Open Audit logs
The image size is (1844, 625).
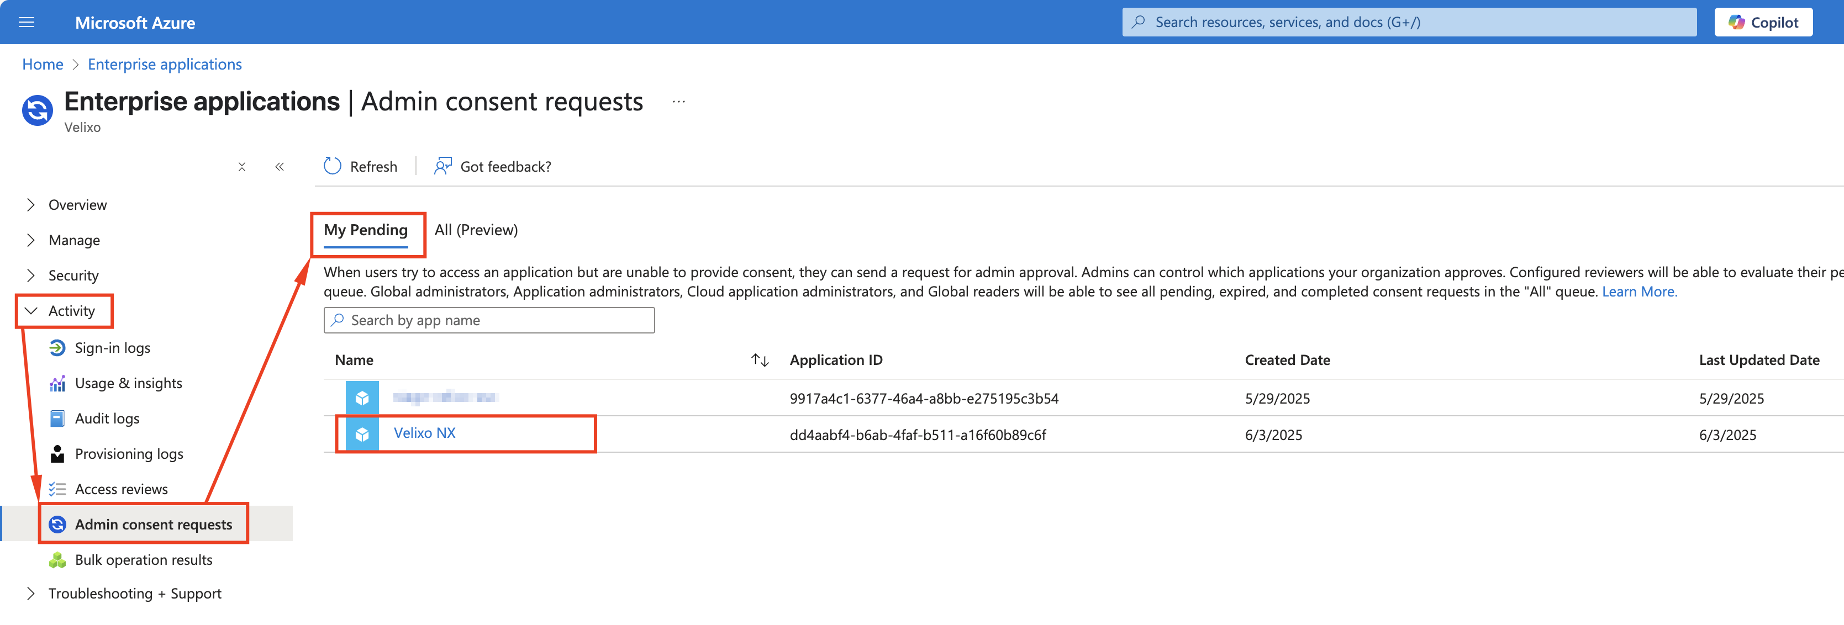click(x=107, y=419)
